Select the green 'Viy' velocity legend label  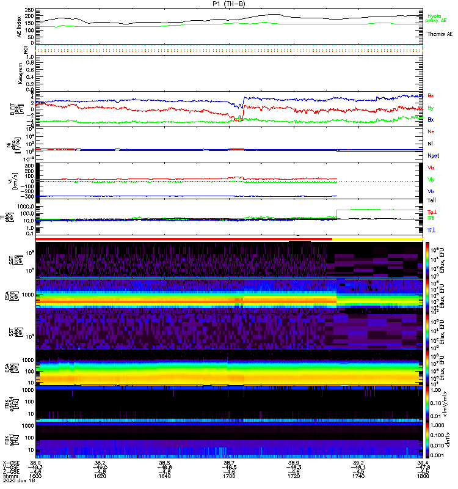pos(431,179)
